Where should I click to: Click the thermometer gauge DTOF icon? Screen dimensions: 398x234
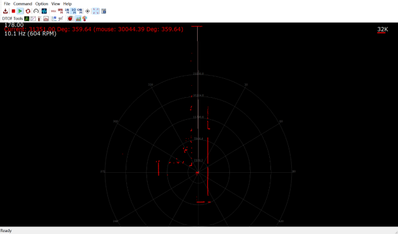[x=40, y=18]
